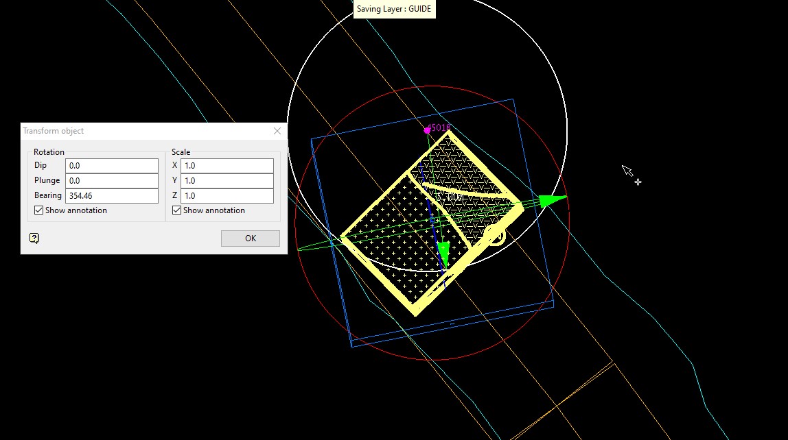Toggle Show annotation under Rotation

pyautogui.click(x=39, y=210)
